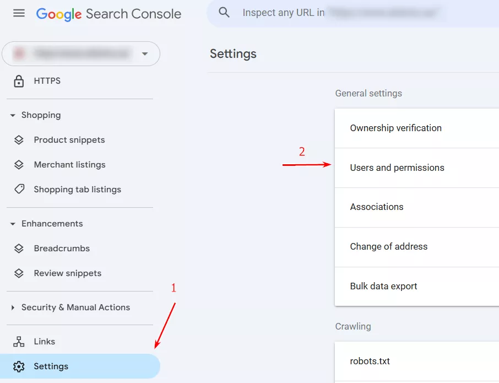Click the Review snippets layers icon
The image size is (499, 383).
point(19,273)
